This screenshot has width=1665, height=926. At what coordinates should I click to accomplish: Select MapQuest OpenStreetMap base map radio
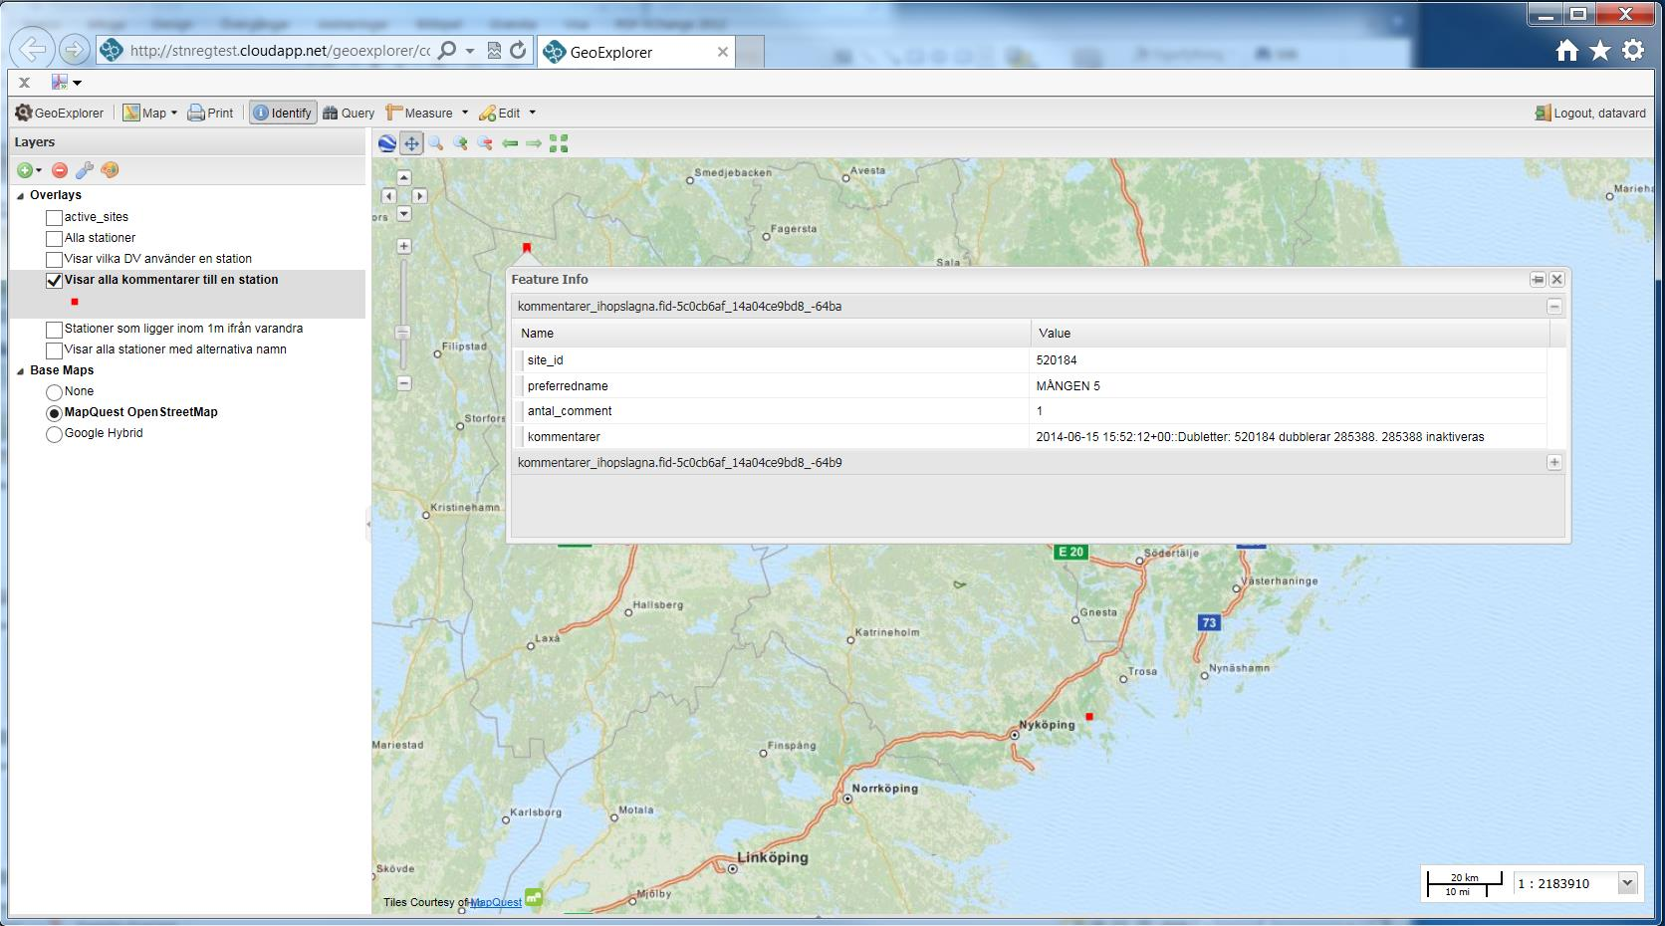pos(54,413)
